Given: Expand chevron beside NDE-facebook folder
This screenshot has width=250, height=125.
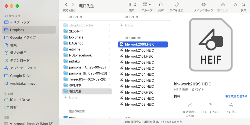Looking at the screenshot, I should (110, 55).
